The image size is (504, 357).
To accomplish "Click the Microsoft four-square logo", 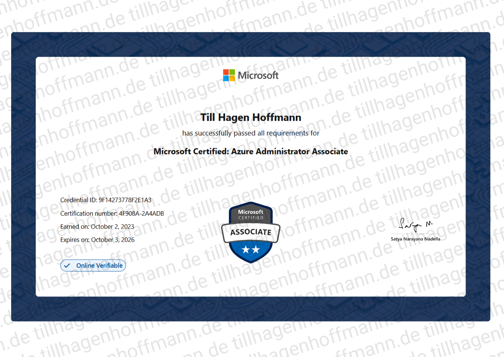I will (x=229, y=75).
